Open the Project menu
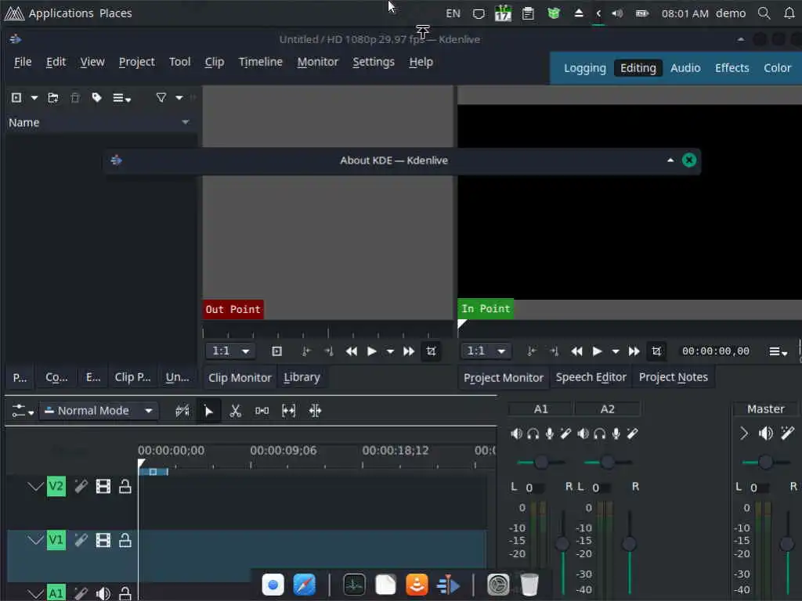This screenshot has width=802, height=601. click(x=136, y=62)
